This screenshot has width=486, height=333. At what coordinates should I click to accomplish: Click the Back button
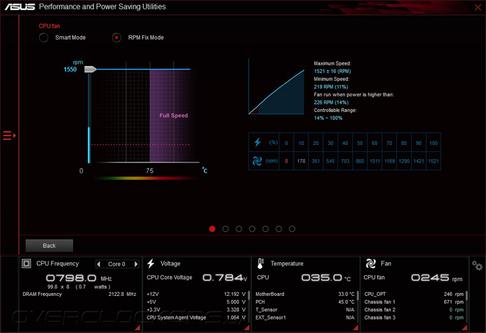49,245
